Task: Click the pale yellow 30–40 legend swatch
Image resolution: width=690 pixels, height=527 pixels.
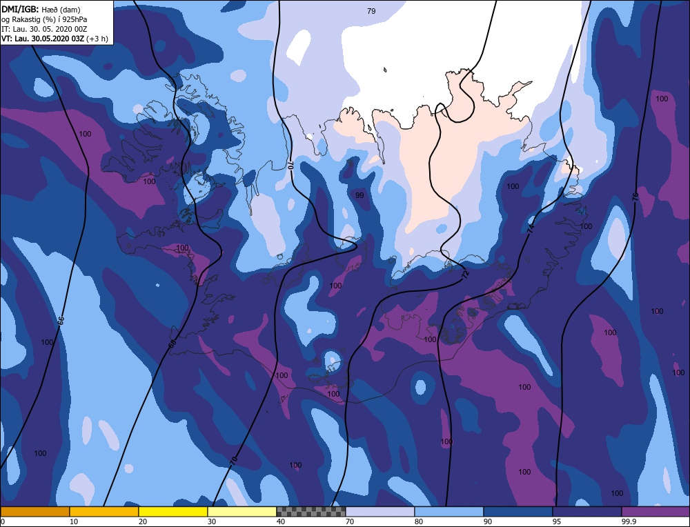Action: click(242, 512)
